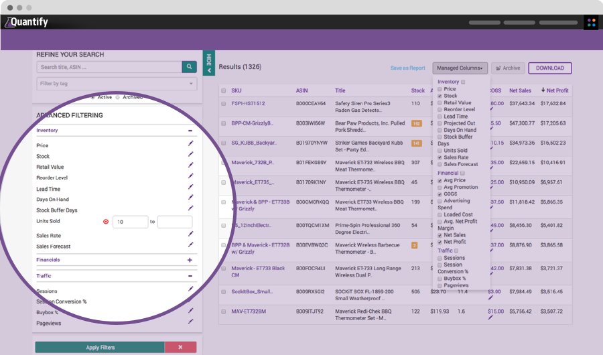Click the orange 2 badge for BPP & Maverick ET732B
The height and width of the screenshot is (355, 603).
tap(414, 245)
